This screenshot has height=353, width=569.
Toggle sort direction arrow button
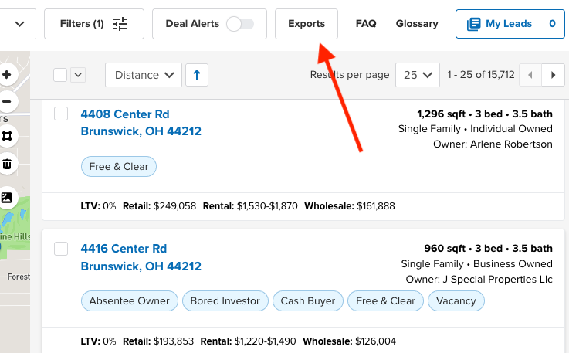pyautogui.click(x=196, y=75)
